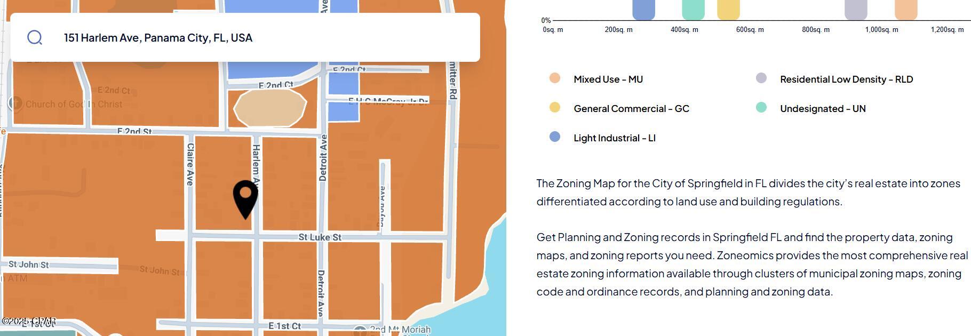The width and height of the screenshot is (971, 336).
Task: Click the search magnifier icon
Action: [35, 37]
